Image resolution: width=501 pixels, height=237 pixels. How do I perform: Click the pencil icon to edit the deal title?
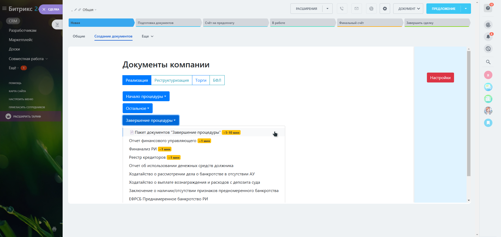point(75,10)
